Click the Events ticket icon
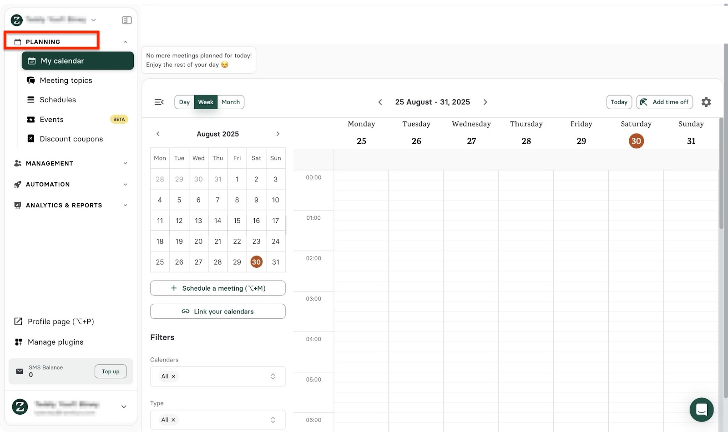Viewport: 728px width, 432px height. coord(31,120)
